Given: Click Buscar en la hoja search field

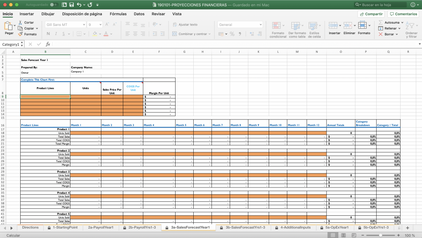Looking at the screenshot, I should (380, 5).
